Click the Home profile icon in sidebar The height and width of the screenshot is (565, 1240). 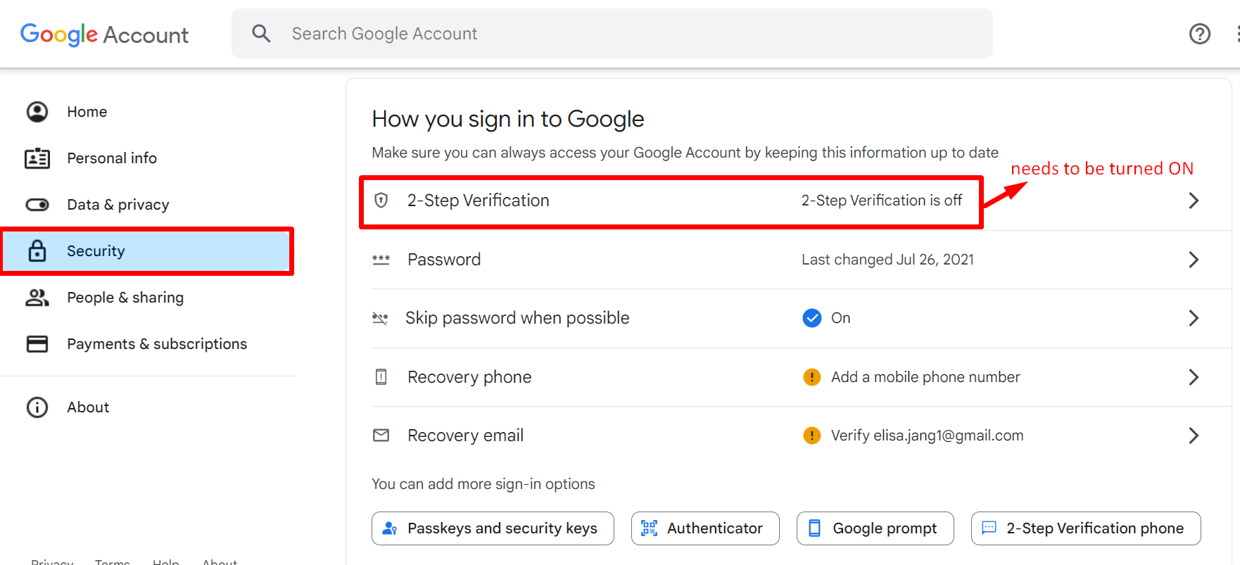(37, 112)
